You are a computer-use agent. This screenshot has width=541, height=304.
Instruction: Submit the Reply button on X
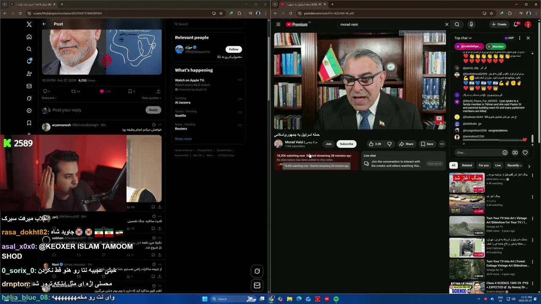tap(153, 110)
